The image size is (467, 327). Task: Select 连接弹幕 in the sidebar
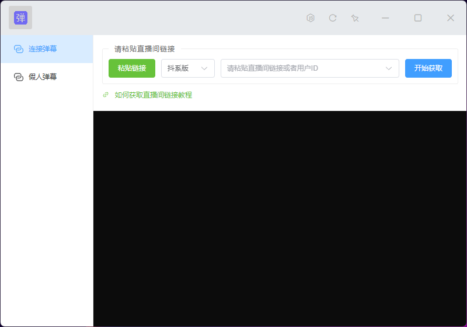[x=47, y=49]
